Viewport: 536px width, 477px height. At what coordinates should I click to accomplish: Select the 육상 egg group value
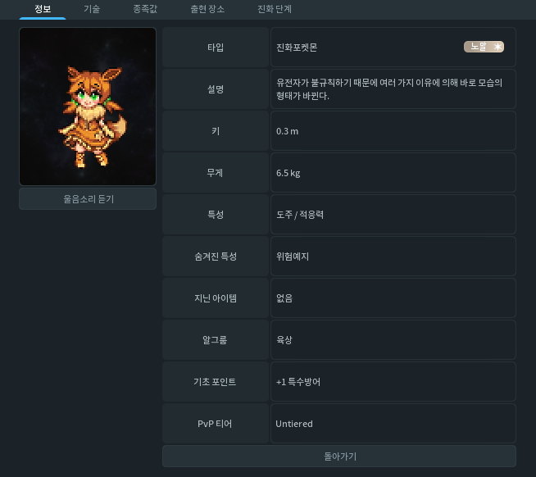pos(285,340)
